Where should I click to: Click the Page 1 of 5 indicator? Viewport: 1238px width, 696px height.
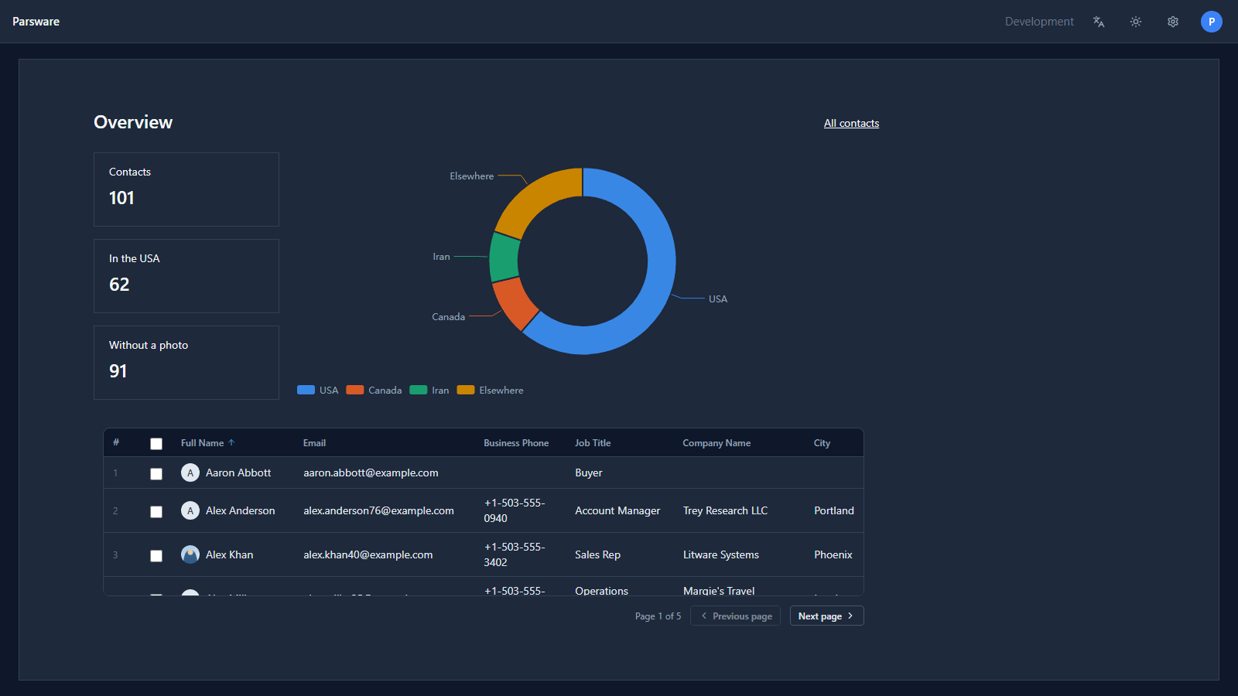click(658, 616)
